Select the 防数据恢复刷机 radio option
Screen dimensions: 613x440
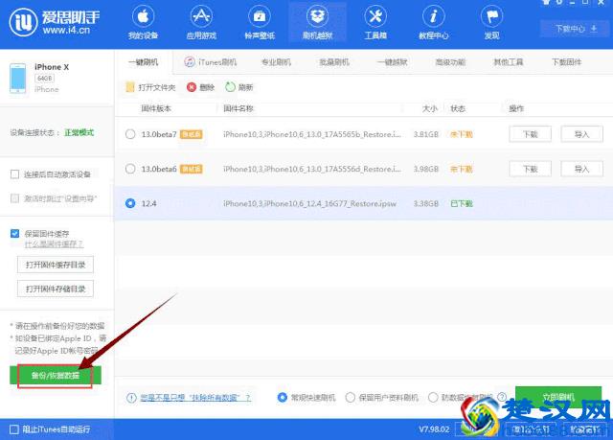(x=433, y=398)
